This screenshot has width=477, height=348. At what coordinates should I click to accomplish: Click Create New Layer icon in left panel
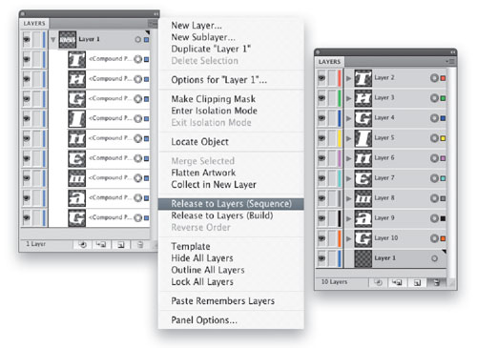coord(121,244)
